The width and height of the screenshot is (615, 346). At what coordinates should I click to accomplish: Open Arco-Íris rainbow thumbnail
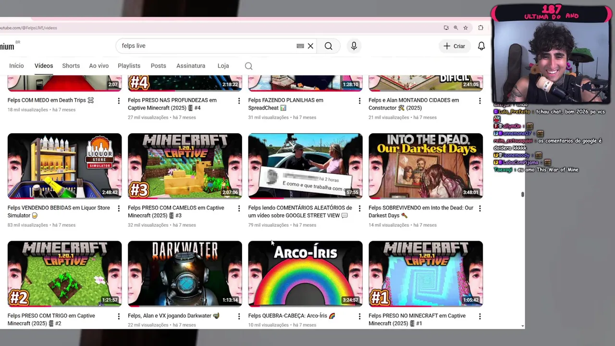305,273
